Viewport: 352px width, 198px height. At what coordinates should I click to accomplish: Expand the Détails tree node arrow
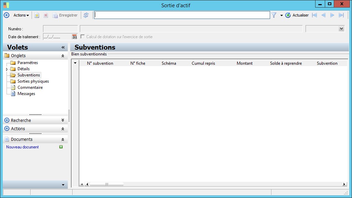[x=7, y=69]
